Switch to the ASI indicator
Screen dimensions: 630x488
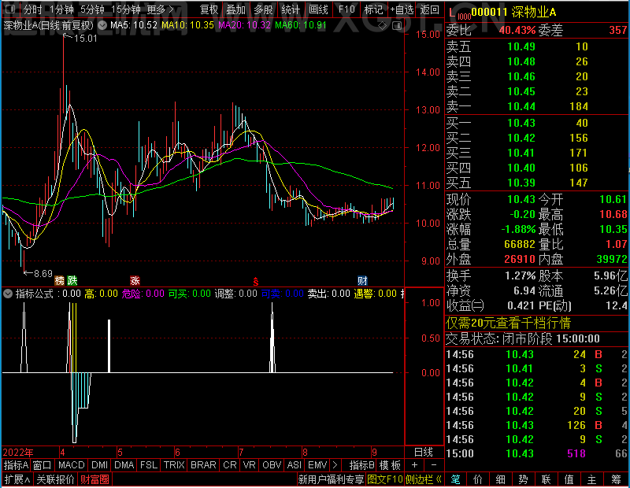[x=294, y=465]
